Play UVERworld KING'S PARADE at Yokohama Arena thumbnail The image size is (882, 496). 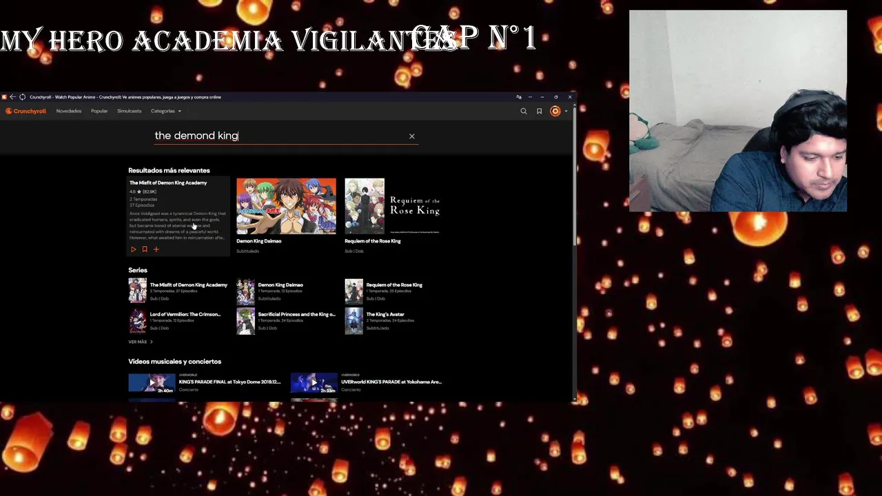pyautogui.click(x=314, y=383)
